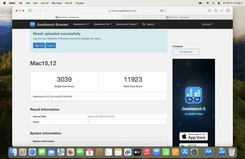Image resolution: width=245 pixels, height=159 pixels.
Task: Expand the Geekbench ML dropdown
Action: 103,24
